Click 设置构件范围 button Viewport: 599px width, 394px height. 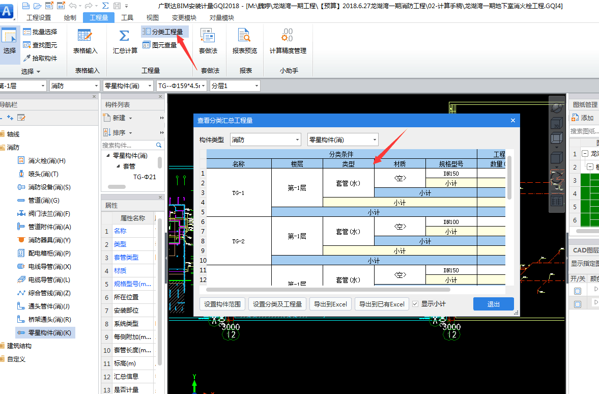[222, 304]
